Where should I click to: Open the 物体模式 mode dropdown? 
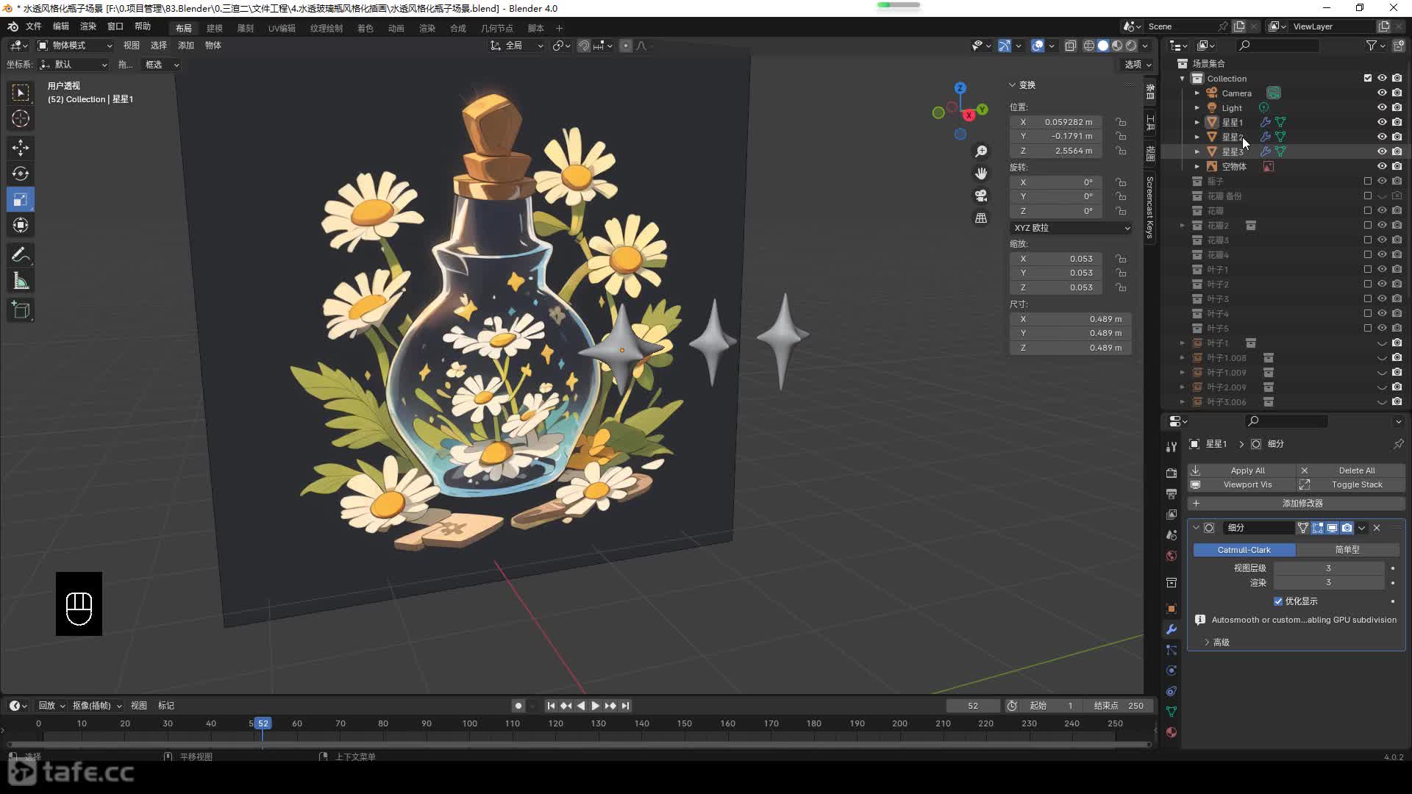pos(74,46)
